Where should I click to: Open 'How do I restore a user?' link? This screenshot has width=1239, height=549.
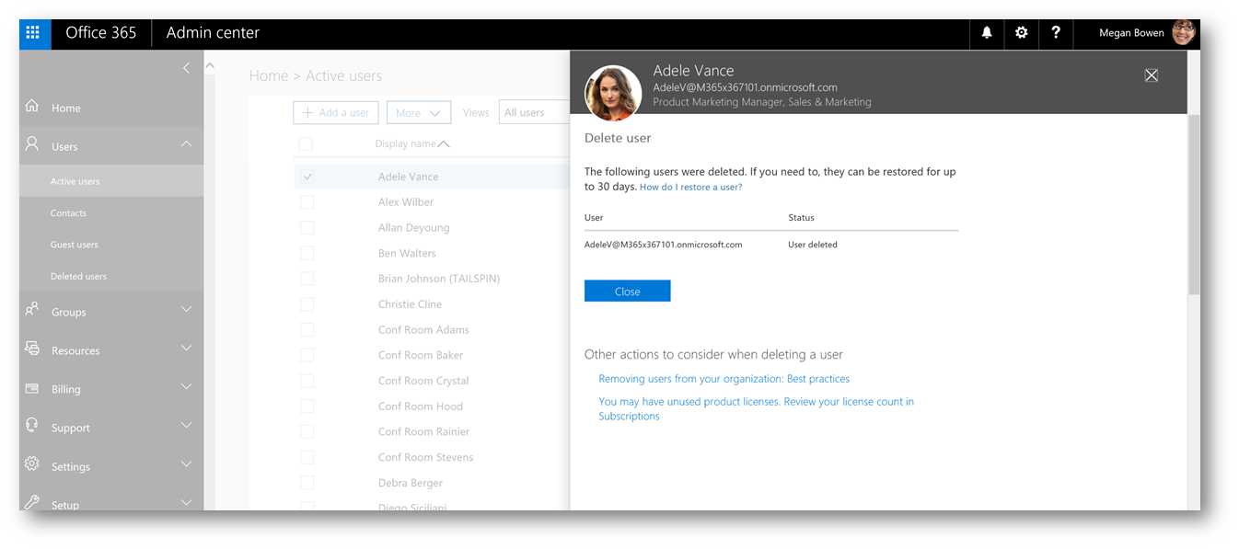(x=690, y=187)
